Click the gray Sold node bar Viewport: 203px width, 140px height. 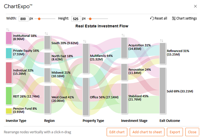click(x=162, y=91)
